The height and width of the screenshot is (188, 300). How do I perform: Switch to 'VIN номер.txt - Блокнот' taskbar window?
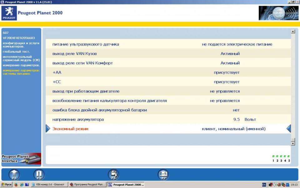49,185
